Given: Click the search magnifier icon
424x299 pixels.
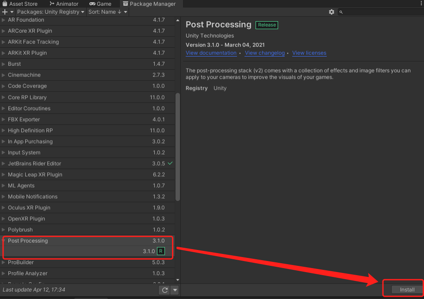Looking at the screenshot, I should coord(341,12).
